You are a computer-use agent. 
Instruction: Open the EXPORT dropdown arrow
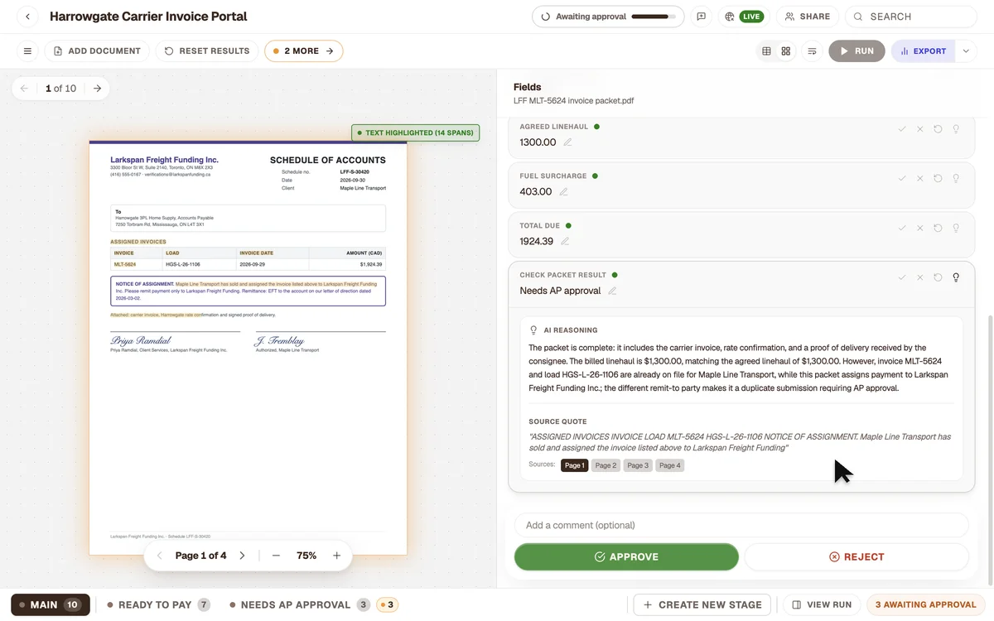pos(966,51)
